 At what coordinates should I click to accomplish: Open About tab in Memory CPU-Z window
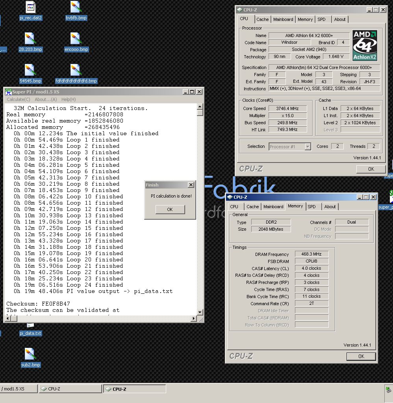coord(330,207)
